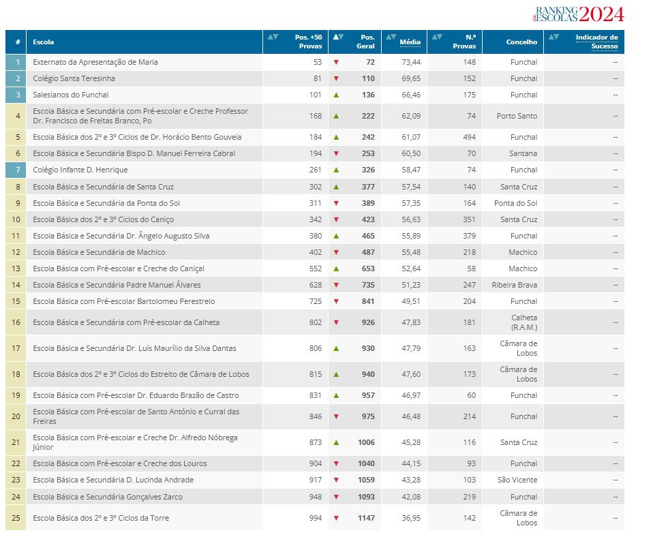Click green up arrow for Salesianos do Funchal
The height and width of the screenshot is (537, 653).
(336, 95)
